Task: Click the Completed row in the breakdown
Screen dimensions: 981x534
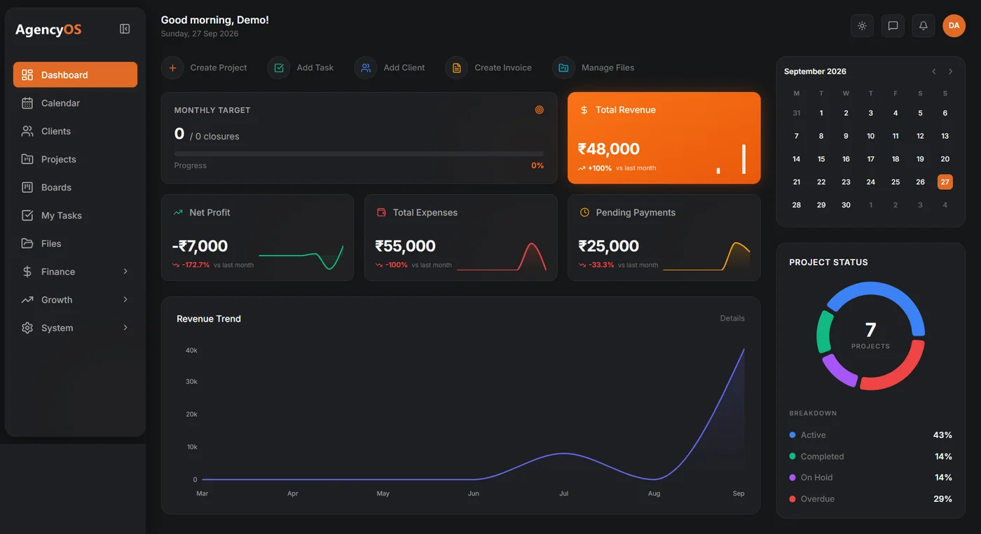Action: pos(871,456)
